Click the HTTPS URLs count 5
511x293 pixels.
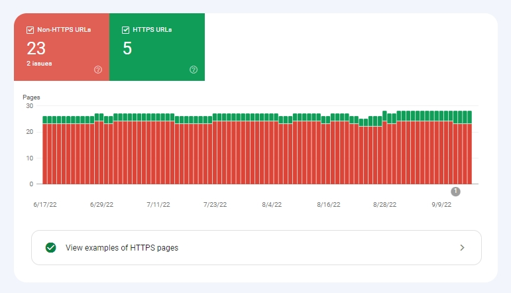click(x=127, y=48)
